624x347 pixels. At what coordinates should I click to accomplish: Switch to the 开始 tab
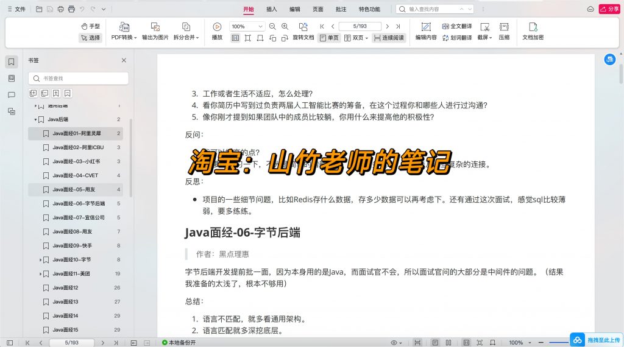[249, 9]
